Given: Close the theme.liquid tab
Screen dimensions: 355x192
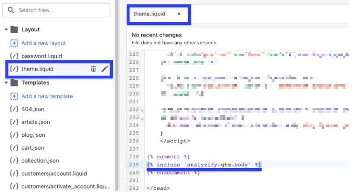Looking at the screenshot, I should [179, 14].
